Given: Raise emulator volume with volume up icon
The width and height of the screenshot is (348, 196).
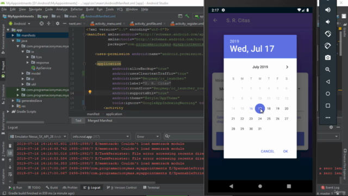Looking at the screenshot, I should (x=328, y=10).
